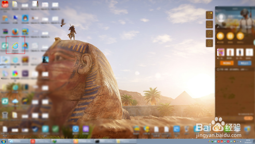Click the 锁屏 lock screen sidebar button

pos(209,43)
